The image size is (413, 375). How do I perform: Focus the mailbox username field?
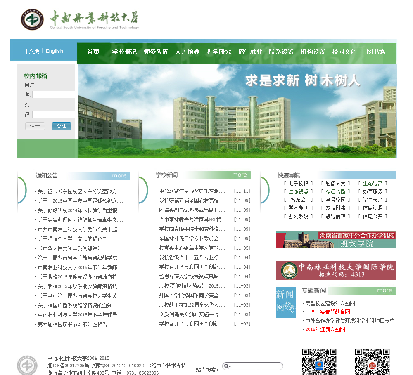pos(54,95)
